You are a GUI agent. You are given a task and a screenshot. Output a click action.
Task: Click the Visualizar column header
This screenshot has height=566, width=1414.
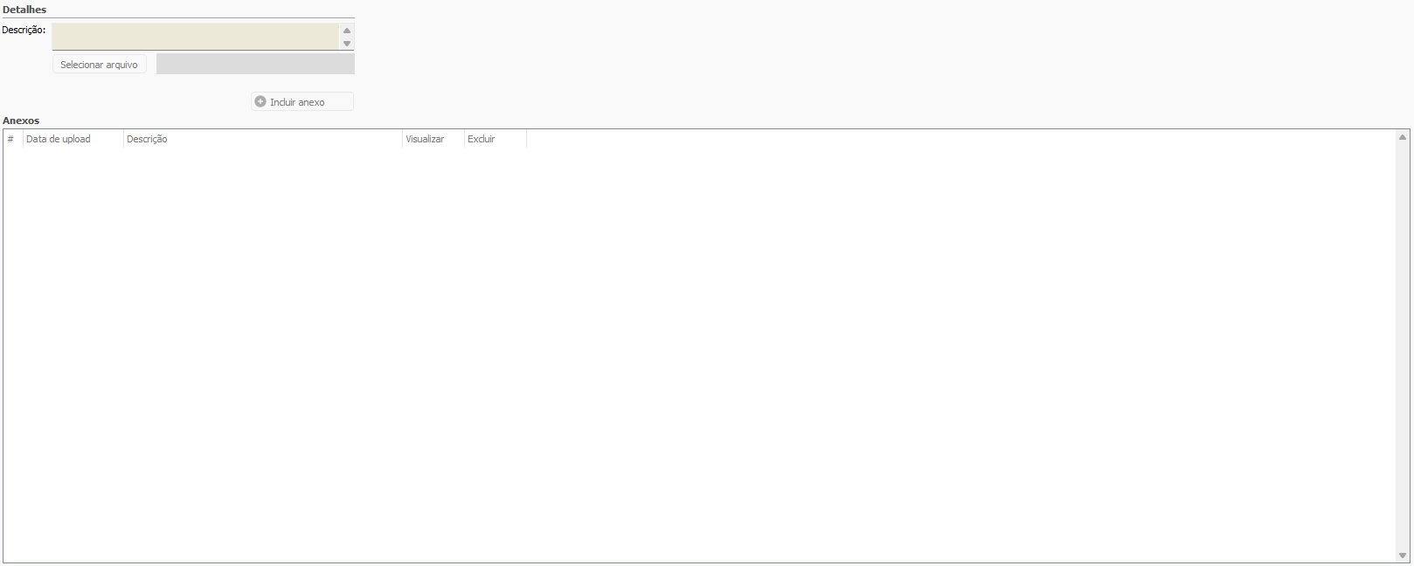pyautogui.click(x=425, y=139)
